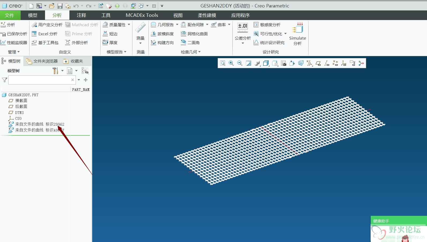
Task: Click the Excel 分析 button
Action: point(44,34)
